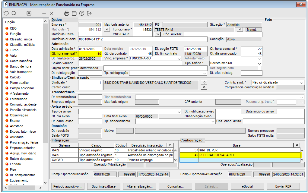Toggle the Def. regime cota checkbox
This screenshot has height=193, width=308.
point(260,68)
